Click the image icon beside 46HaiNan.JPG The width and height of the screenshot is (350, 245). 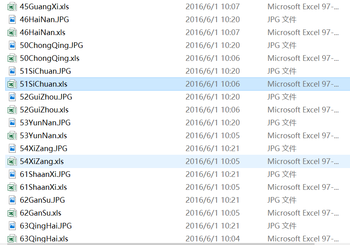(12, 20)
